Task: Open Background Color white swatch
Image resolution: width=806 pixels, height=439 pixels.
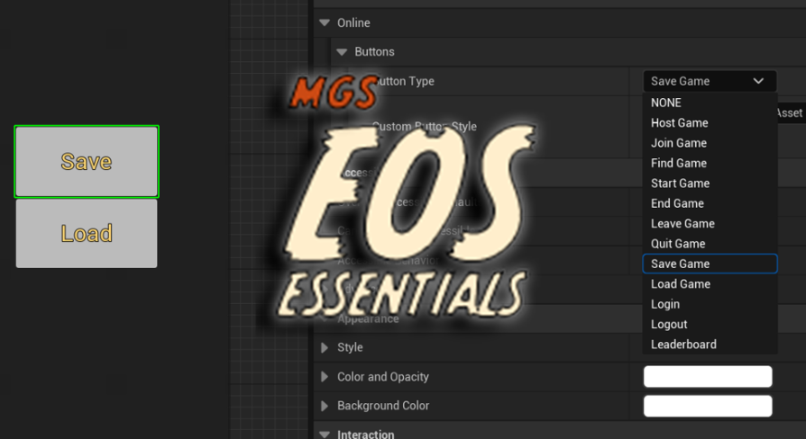Action: point(708,406)
